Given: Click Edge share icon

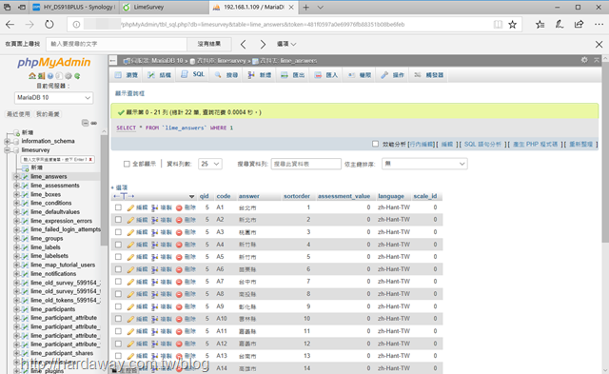Looking at the screenshot, I should coord(579,25).
